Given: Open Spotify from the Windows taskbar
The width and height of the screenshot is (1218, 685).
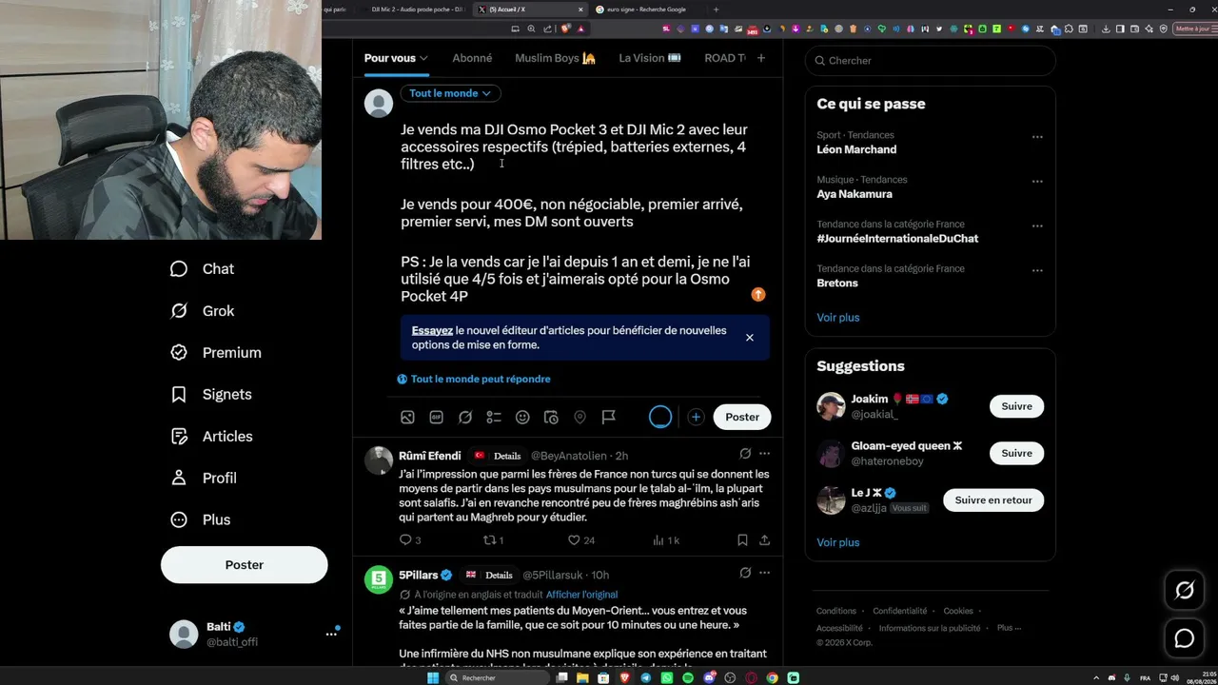Looking at the screenshot, I should [688, 677].
